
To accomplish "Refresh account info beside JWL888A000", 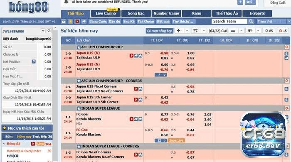I will (49, 31).
